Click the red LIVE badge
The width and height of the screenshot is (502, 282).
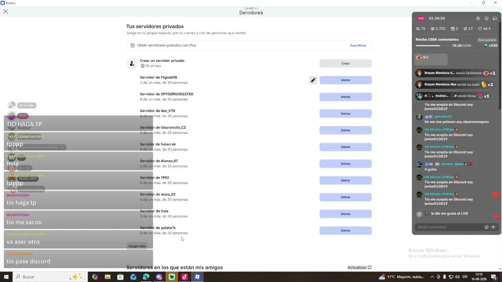[421, 18]
